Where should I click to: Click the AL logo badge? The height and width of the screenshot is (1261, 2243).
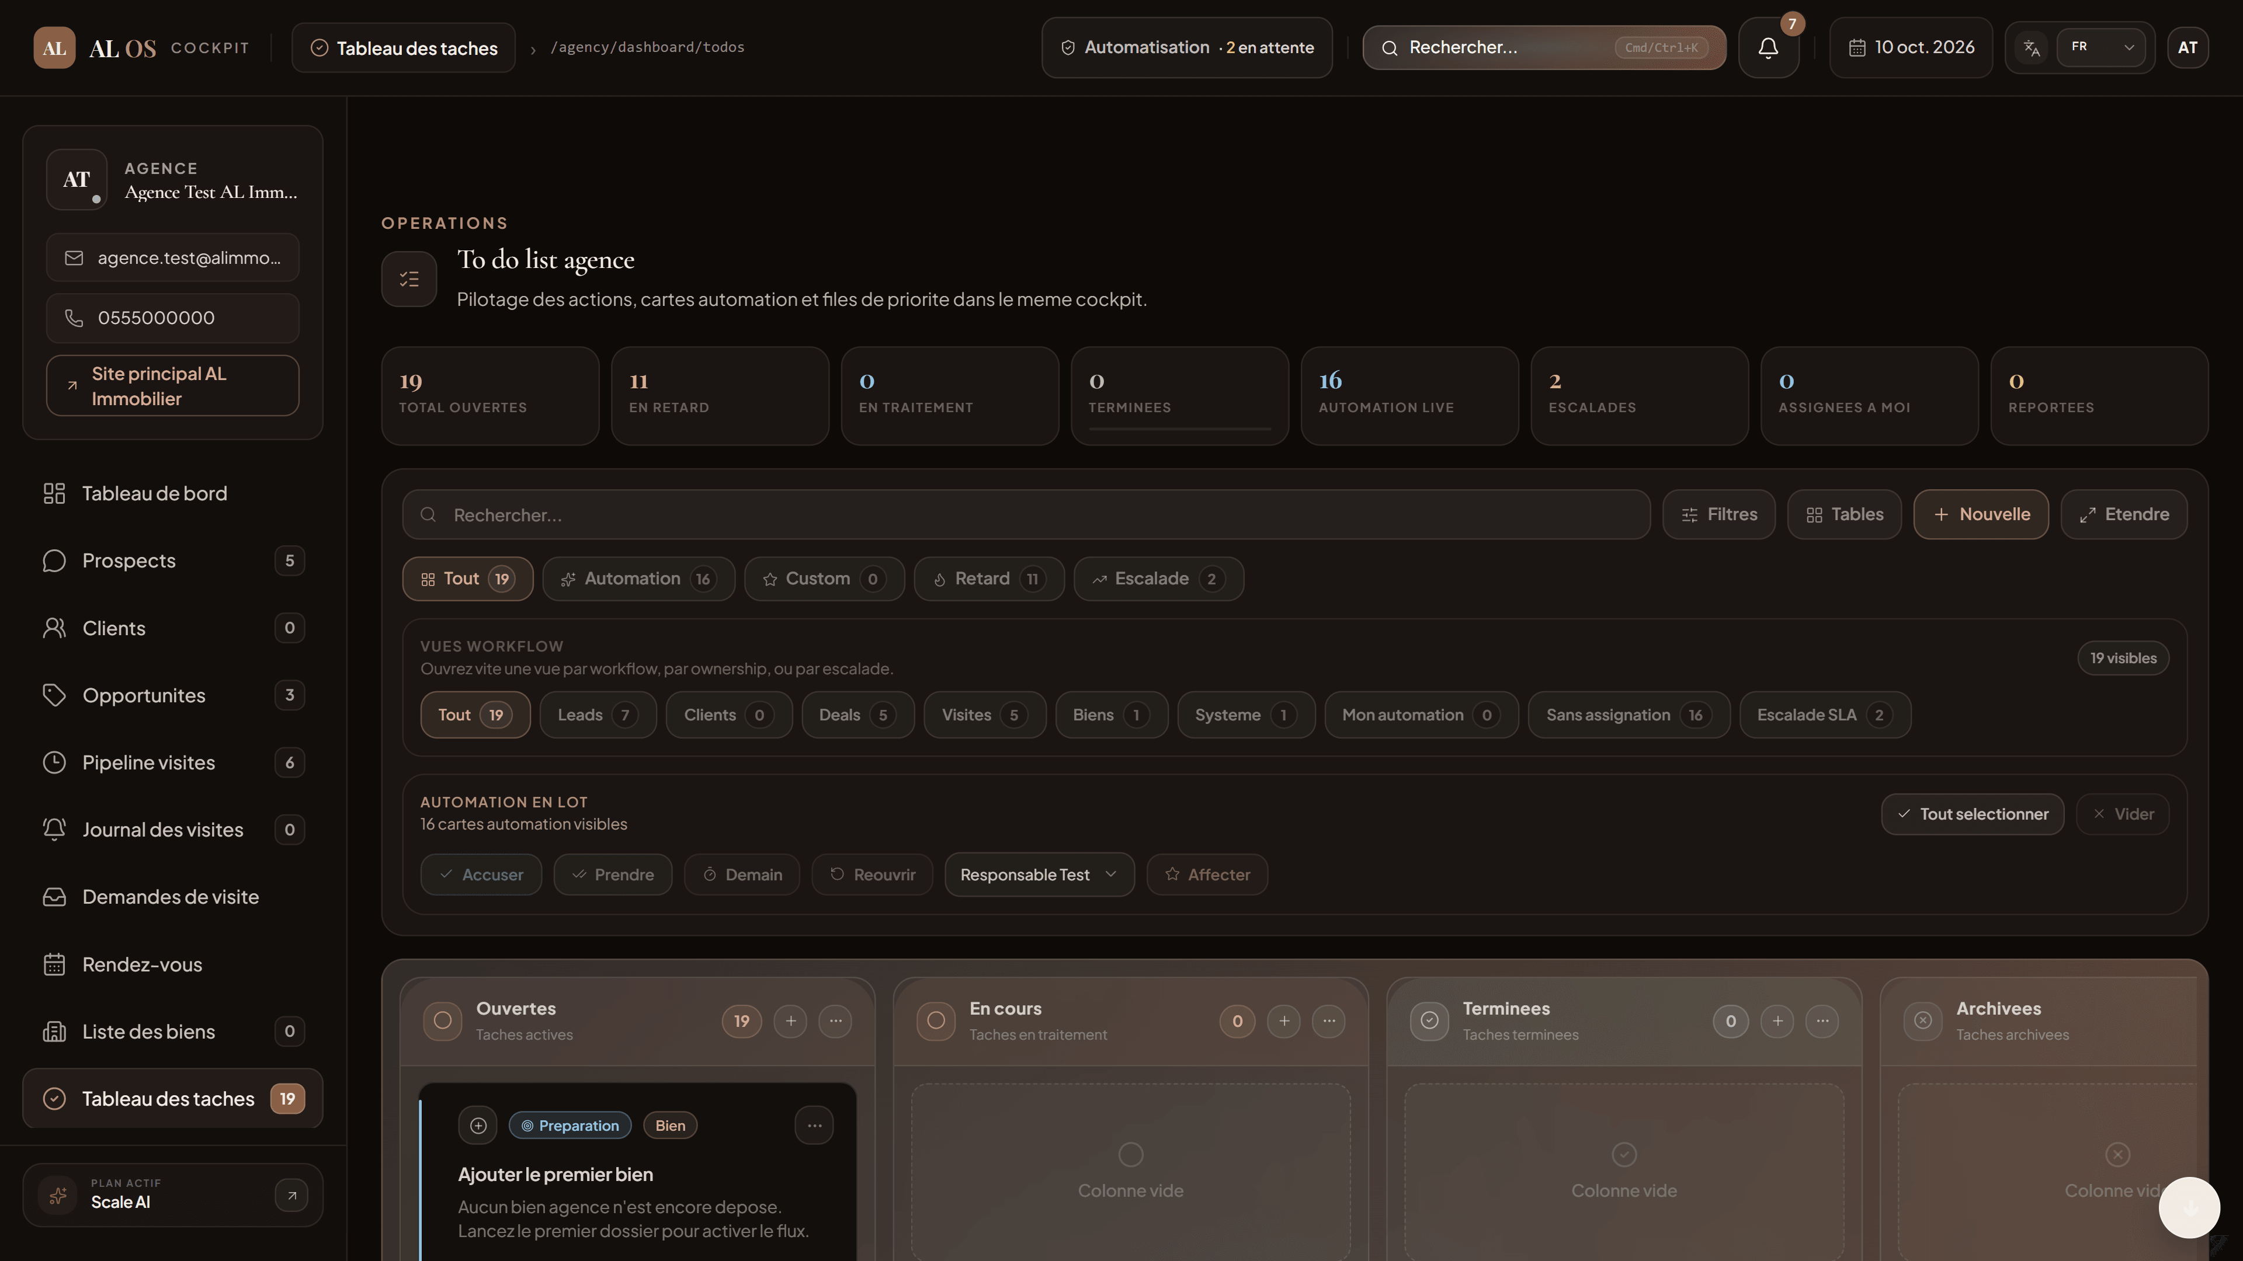(x=54, y=48)
